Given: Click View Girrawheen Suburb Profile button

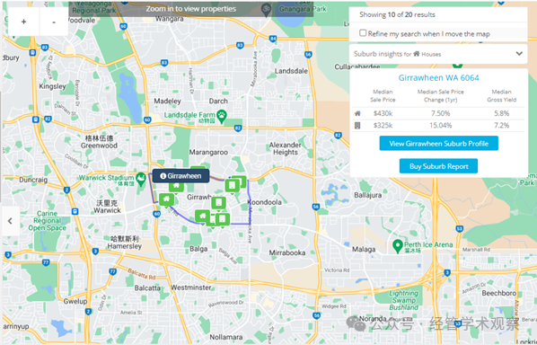Looking at the screenshot, I should pos(438,143).
